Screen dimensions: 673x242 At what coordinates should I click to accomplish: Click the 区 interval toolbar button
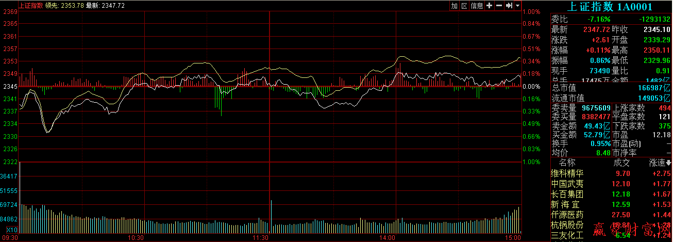464,6
